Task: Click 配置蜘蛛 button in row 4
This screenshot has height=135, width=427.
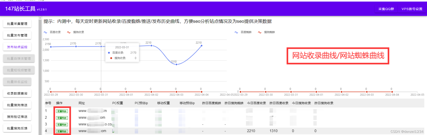Action: point(62,131)
